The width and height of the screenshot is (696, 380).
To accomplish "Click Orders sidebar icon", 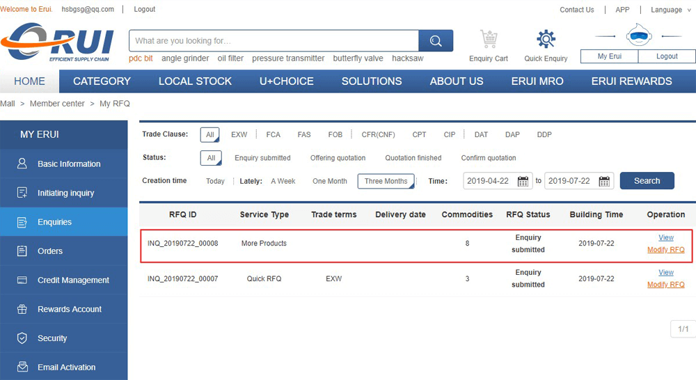I will (x=22, y=251).
